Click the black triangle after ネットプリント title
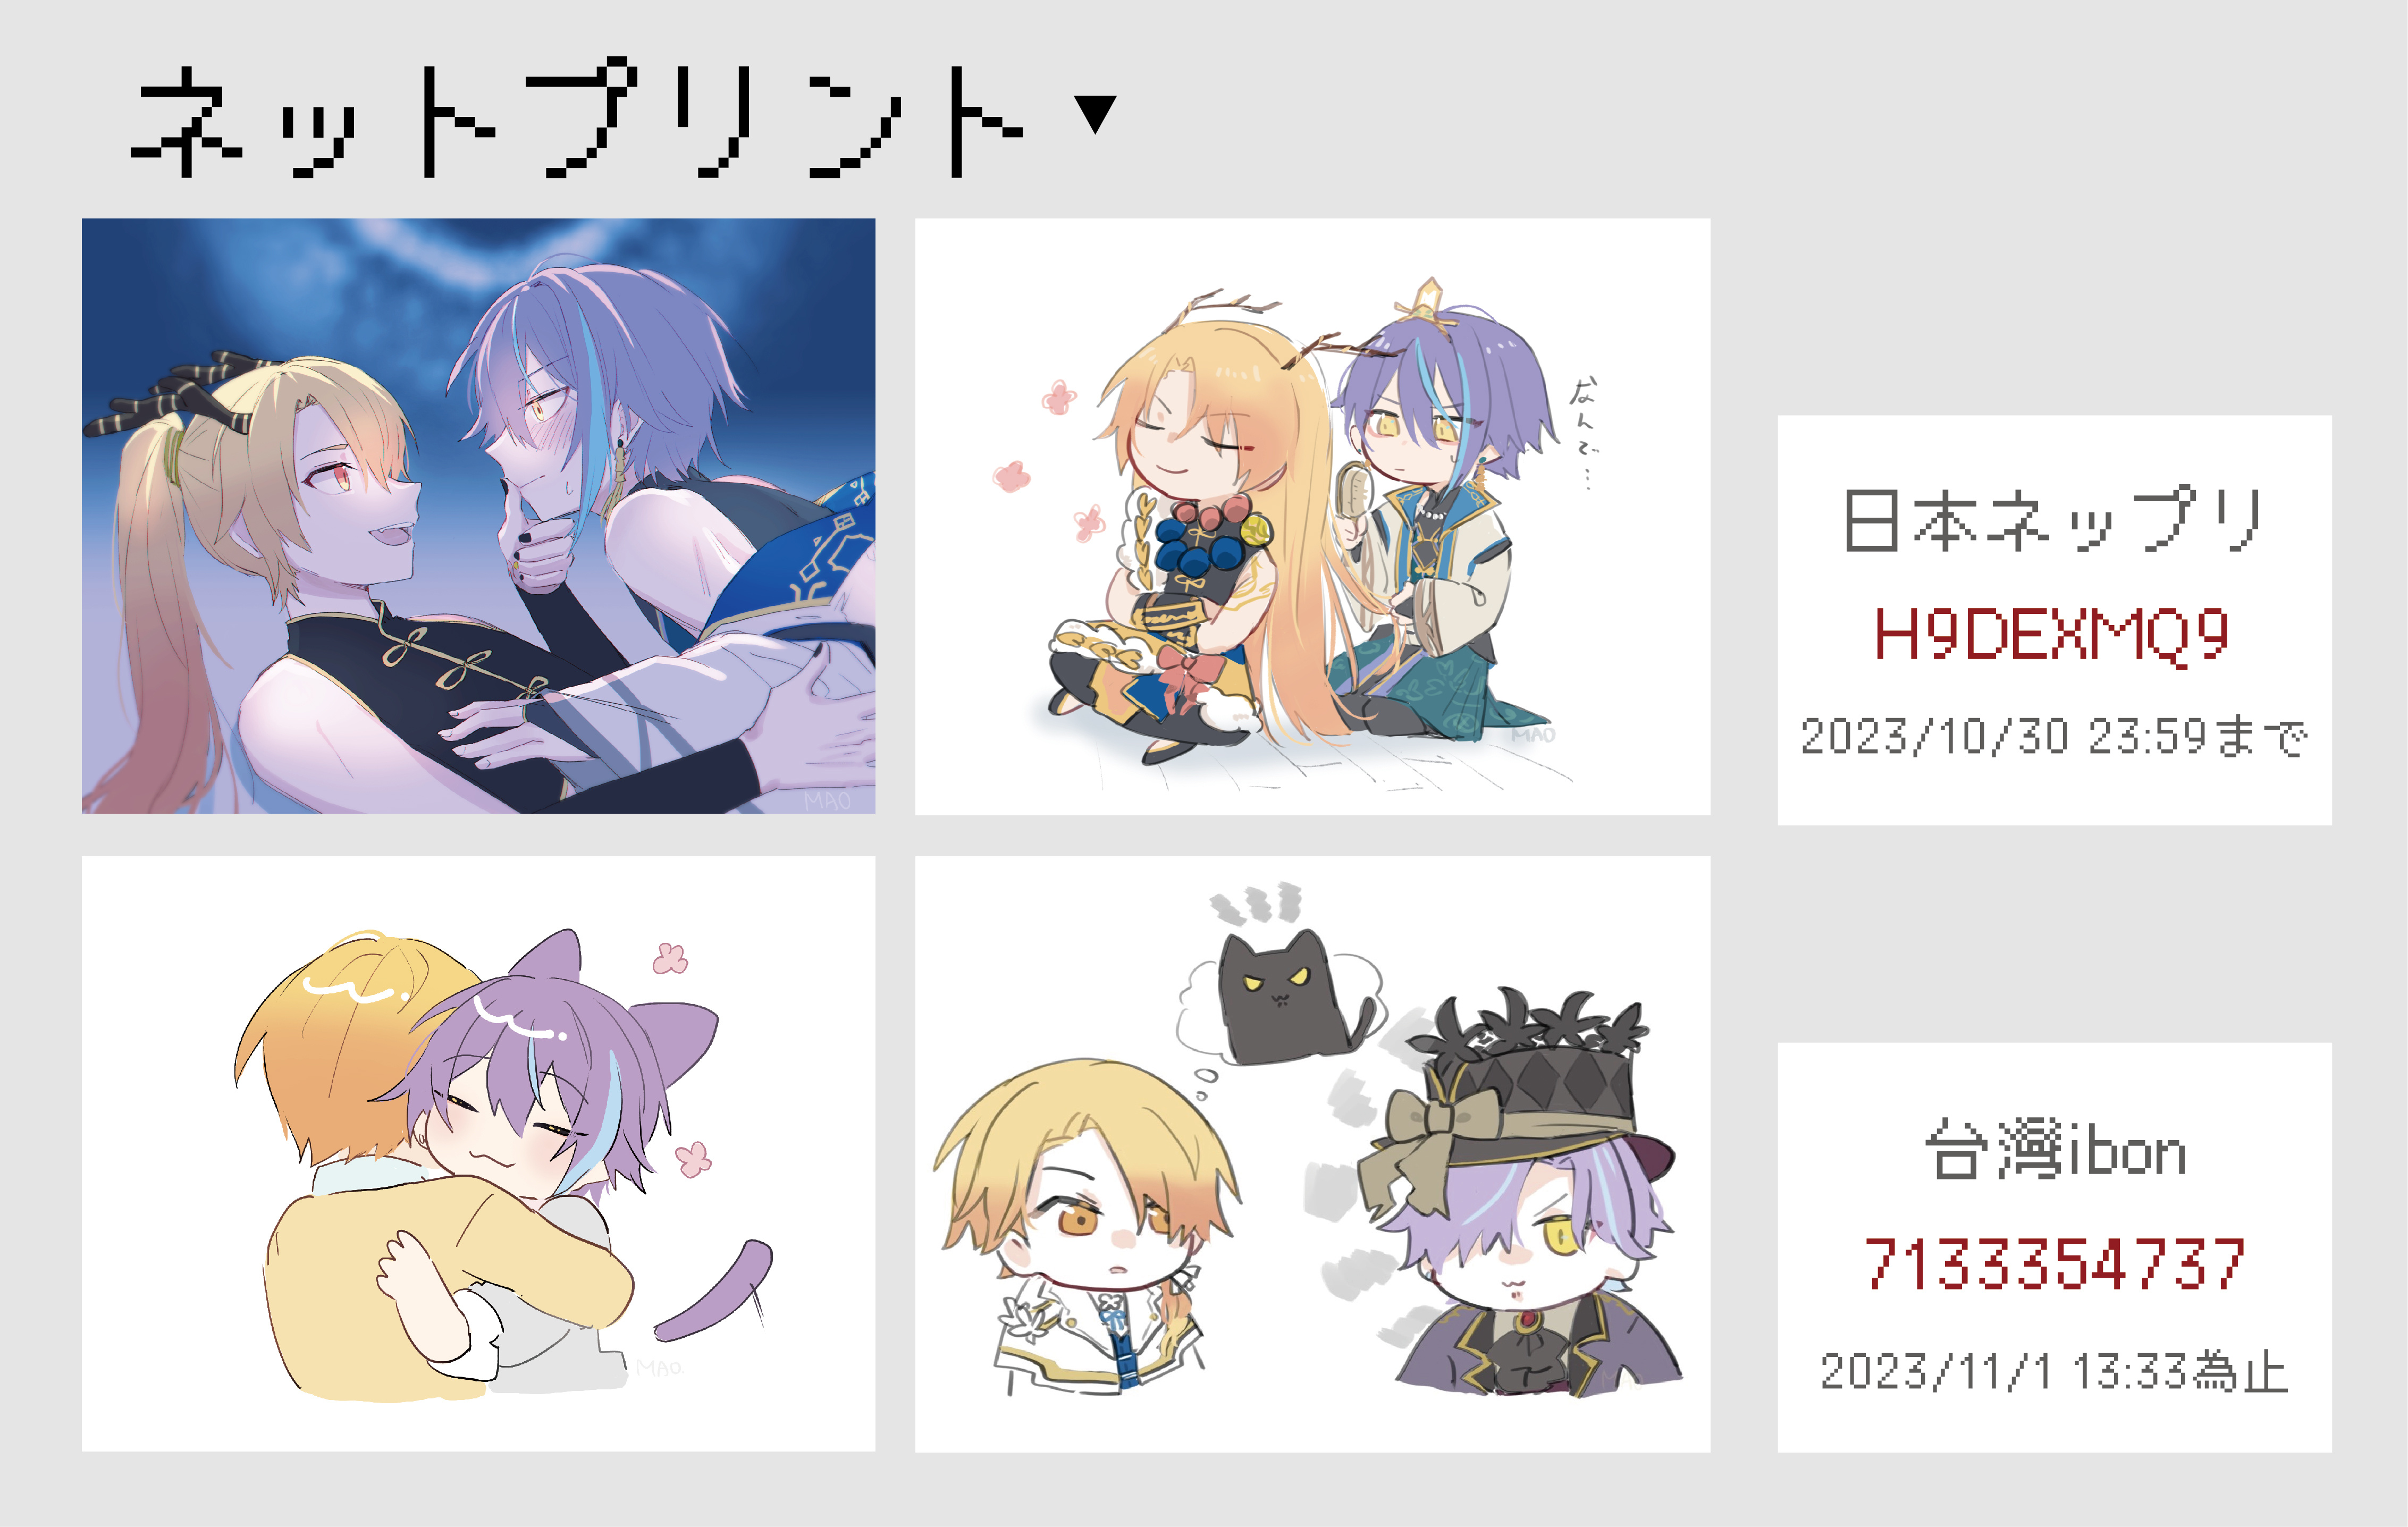 pos(1096,114)
